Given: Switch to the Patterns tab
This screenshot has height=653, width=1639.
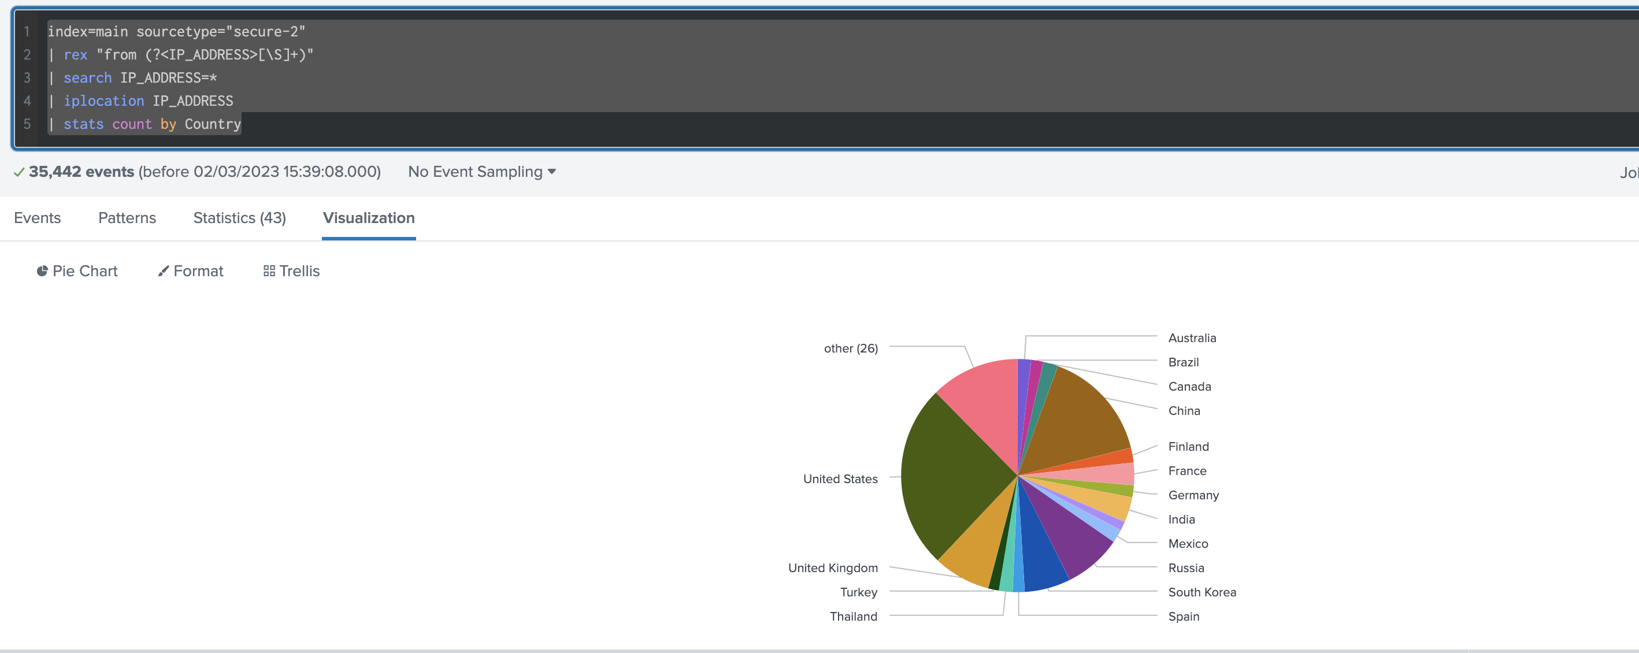Looking at the screenshot, I should (127, 218).
